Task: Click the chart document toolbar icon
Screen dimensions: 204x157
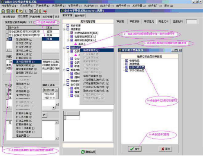Action: 35,11
